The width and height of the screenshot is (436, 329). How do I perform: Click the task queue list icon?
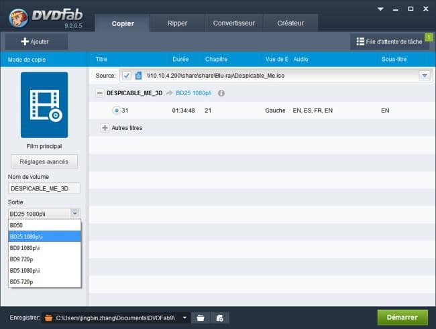tap(360, 42)
